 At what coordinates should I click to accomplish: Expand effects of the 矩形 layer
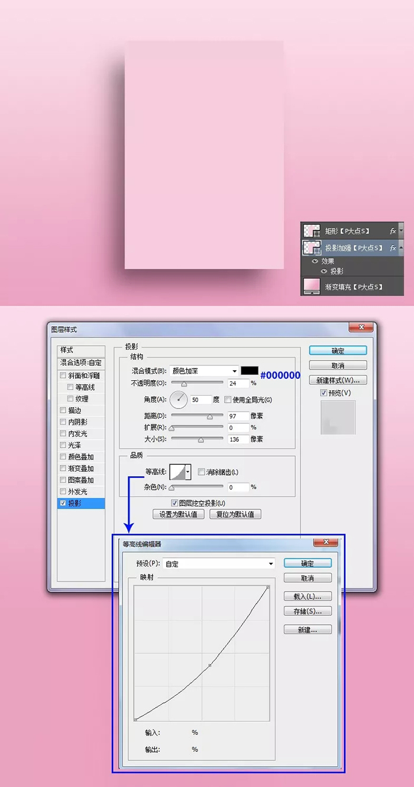tap(402, 230)
